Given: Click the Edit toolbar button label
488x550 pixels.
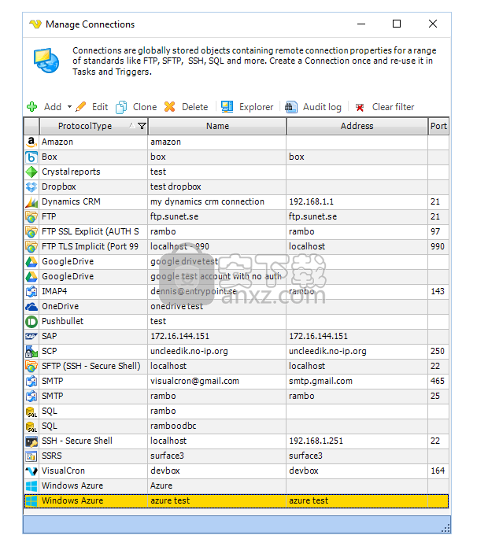Looking at the screenshot, I should (100, 107).
